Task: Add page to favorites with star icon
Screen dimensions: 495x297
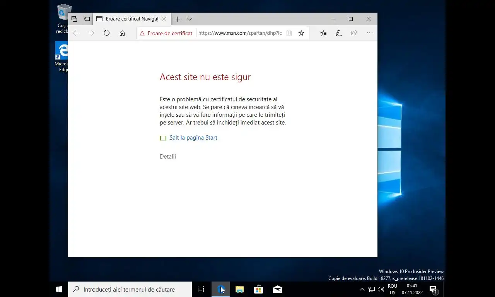Action: point(301,33)
